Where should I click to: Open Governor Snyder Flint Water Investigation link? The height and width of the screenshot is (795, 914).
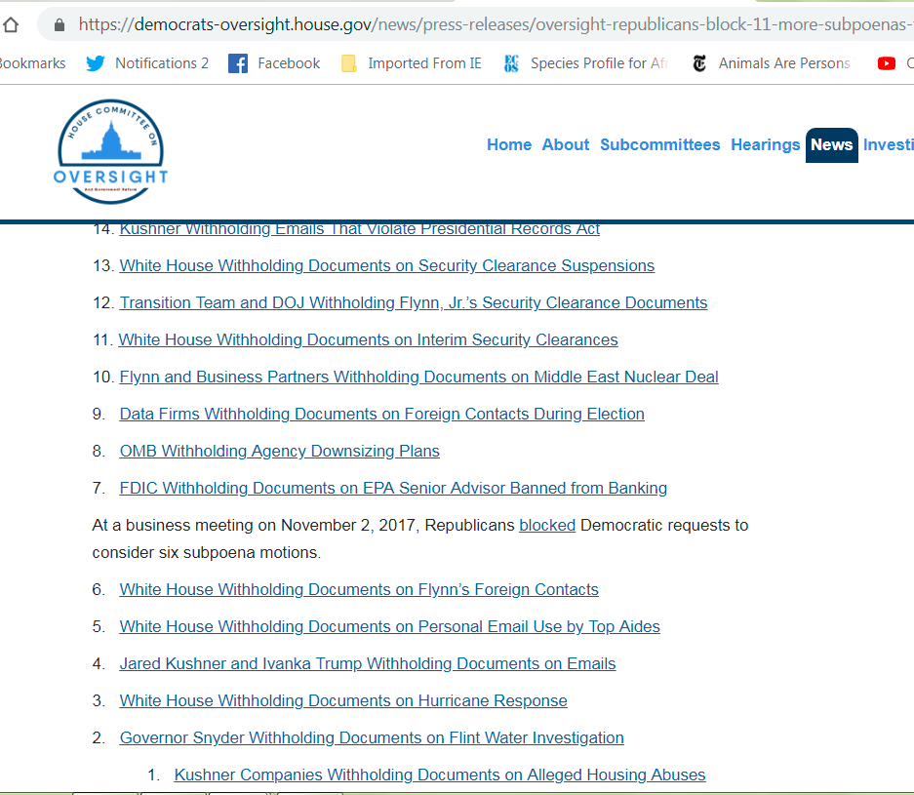coord(372,737)
